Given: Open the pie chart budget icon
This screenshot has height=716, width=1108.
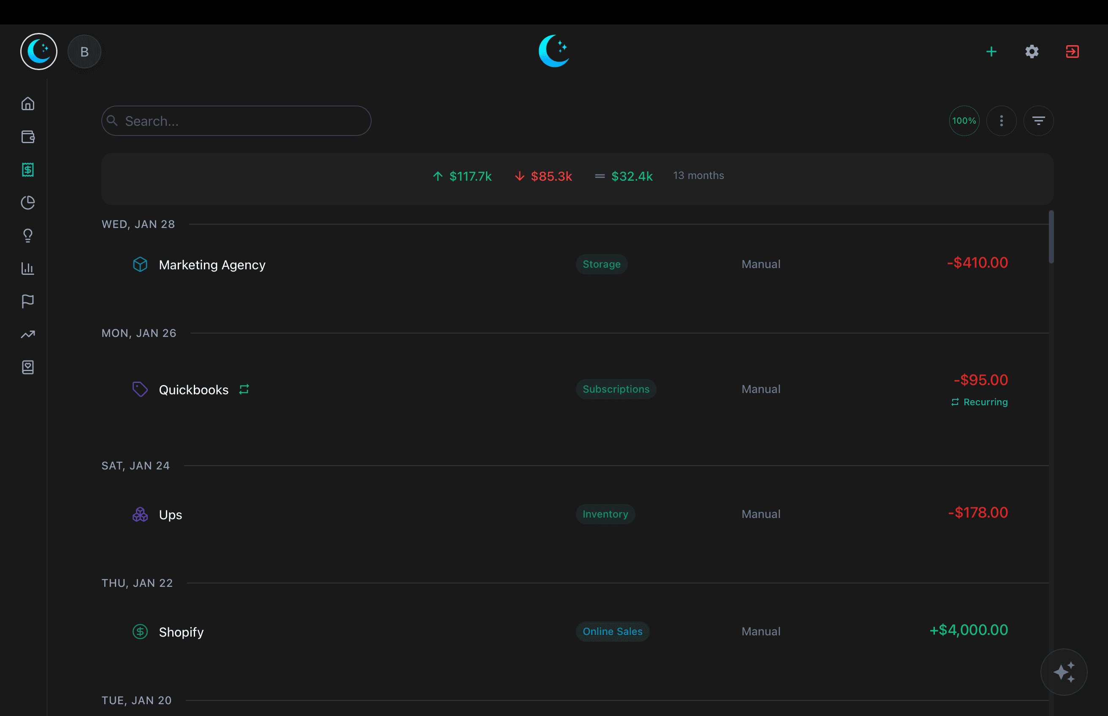Looking at the screenshot, I should pyautogui.click(x=28, y=203).
